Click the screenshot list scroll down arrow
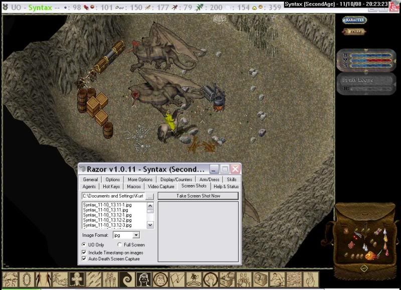 pos(150,225)
